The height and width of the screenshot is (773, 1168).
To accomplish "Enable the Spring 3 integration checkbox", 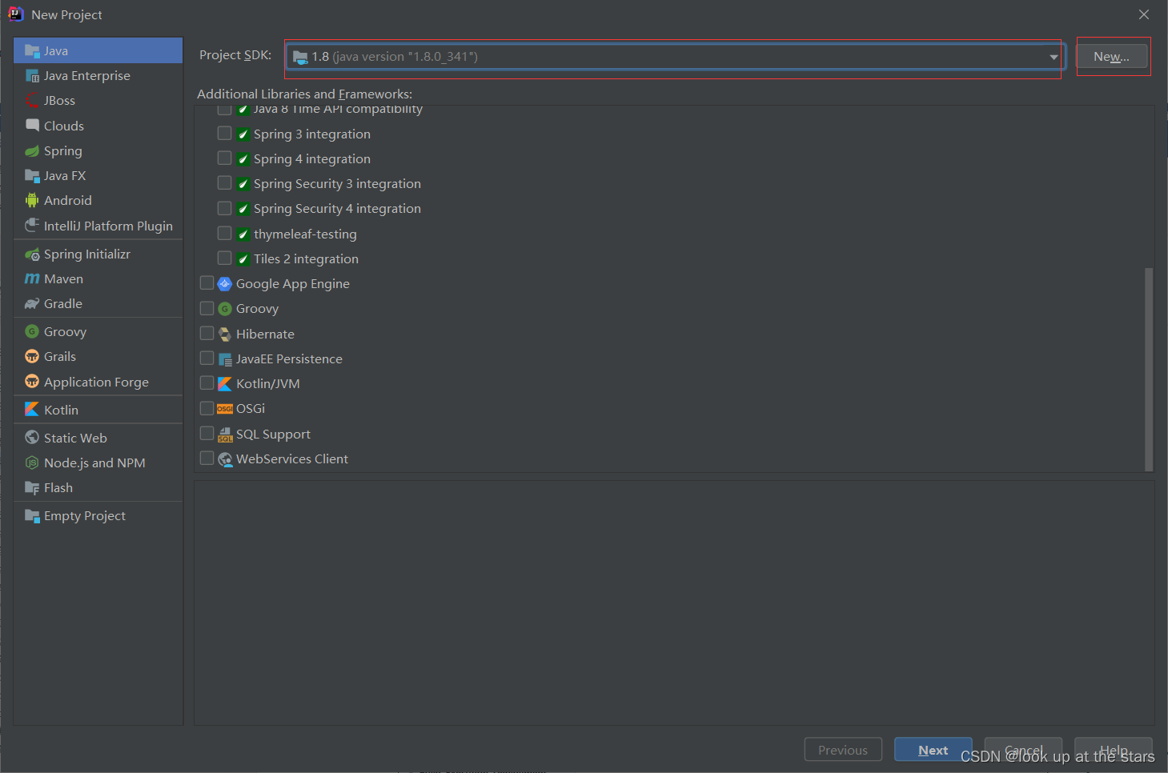I will tap(225, 134).
